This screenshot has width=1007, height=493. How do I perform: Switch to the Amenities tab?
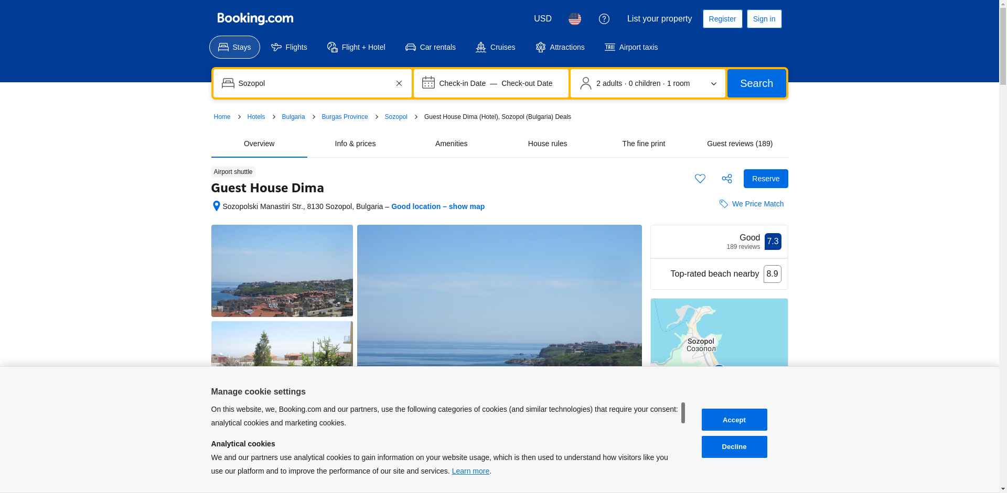click(x=451, y=144)
